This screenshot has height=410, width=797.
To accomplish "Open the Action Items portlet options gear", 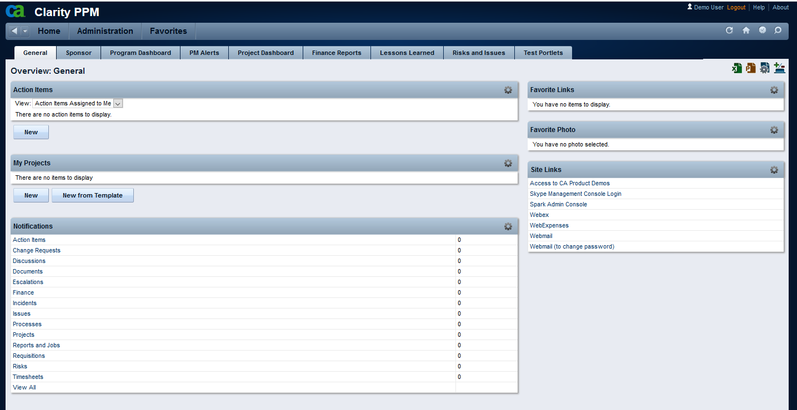I will click(x=508, y=90).
